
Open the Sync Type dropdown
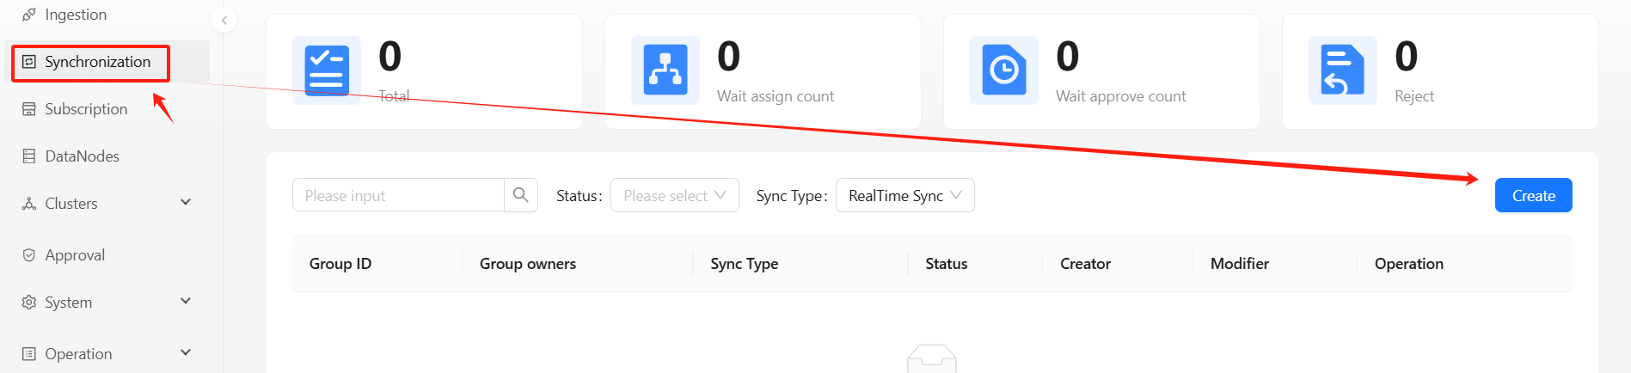pyautogui.click(x=904, y=195)
